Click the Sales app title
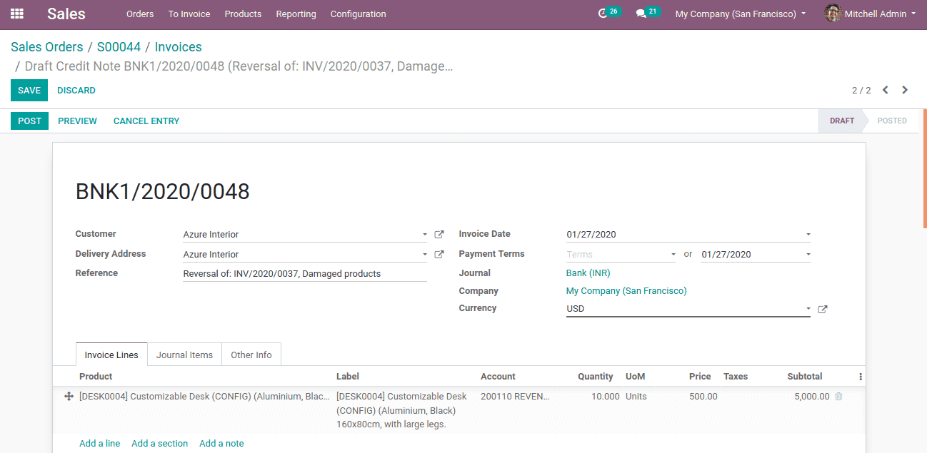927x453 pixels. point(66,14)
